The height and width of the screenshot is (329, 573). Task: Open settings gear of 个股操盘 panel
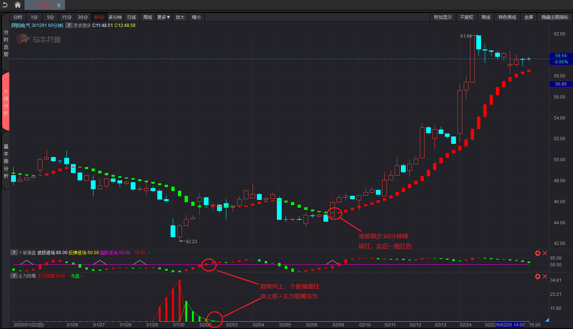tap(538, 253)
